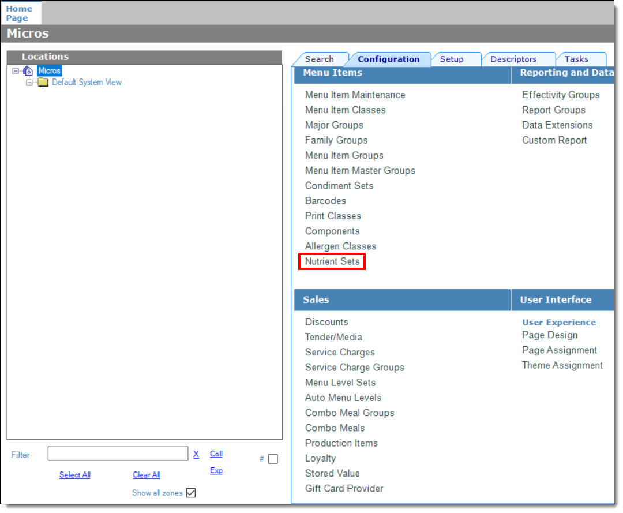Open Auto Menu Levels
This screenshot has height=513, width=623.
[x=343, y=398]
